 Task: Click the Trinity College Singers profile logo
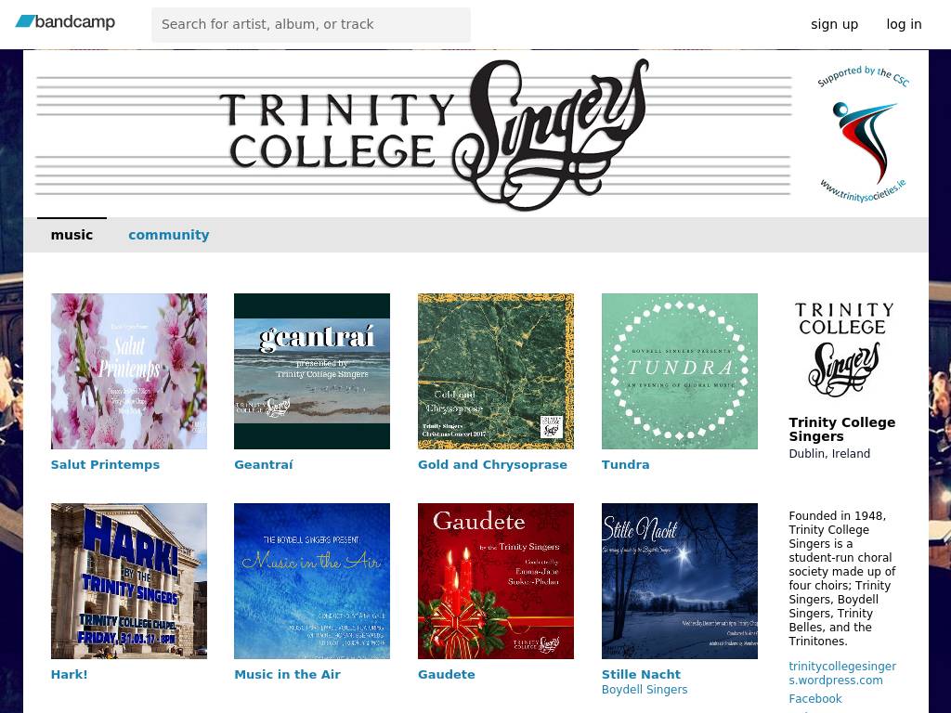843,350
